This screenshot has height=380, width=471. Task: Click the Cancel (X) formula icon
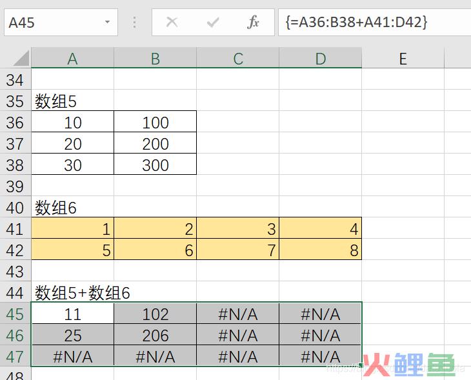coord(172,22)
